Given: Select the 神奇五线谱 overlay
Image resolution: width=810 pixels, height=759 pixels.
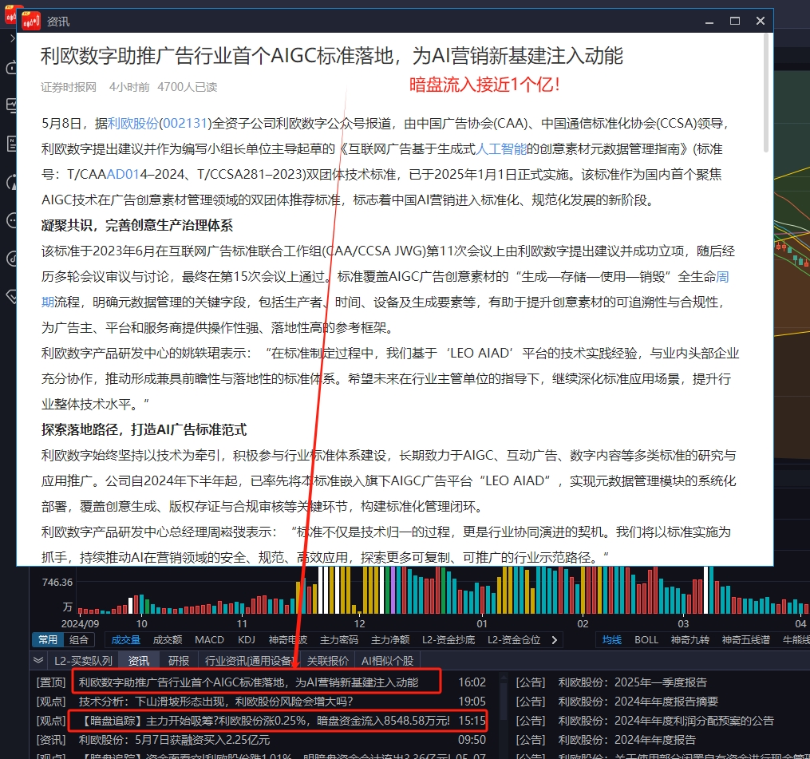Looking at the screenshot, I should pos(746,639).
